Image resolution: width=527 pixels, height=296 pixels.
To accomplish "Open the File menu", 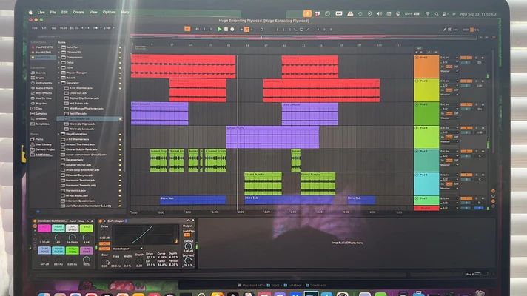I will click(53, 12).
